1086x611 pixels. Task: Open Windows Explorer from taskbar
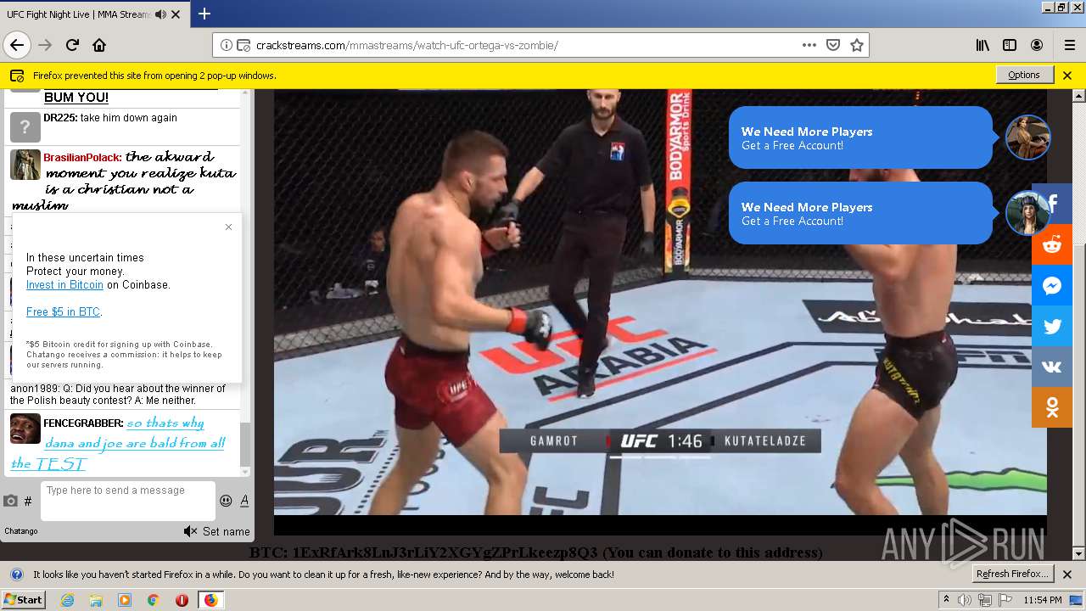coord(96,600)
